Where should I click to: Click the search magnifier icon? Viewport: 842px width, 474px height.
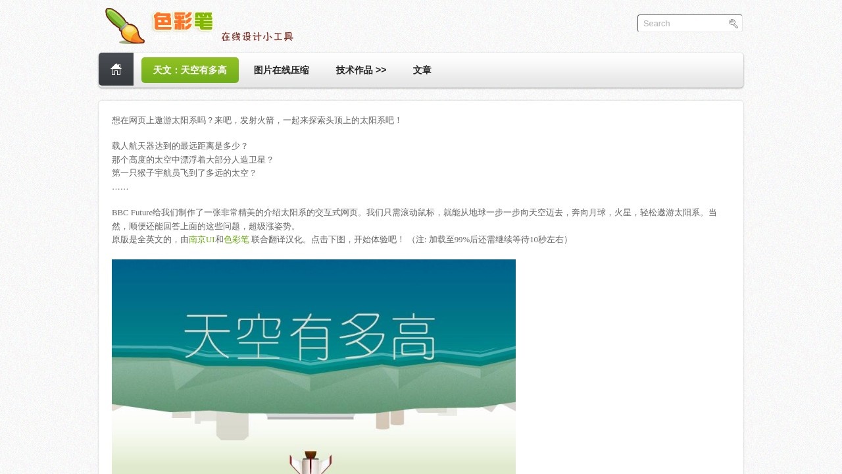point(733,24)
